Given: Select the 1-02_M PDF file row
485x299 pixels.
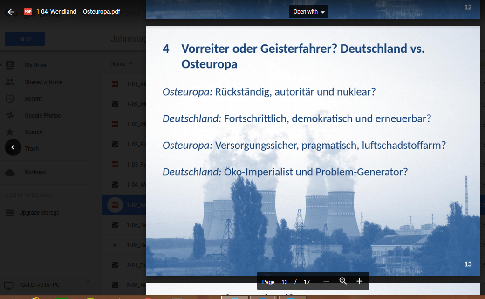Looking at the screenshot, I should click(x=124, y=125).
